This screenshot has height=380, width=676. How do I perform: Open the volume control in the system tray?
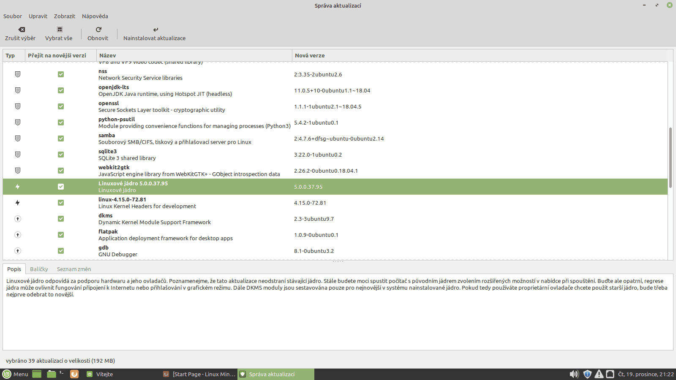click(574, 374)
